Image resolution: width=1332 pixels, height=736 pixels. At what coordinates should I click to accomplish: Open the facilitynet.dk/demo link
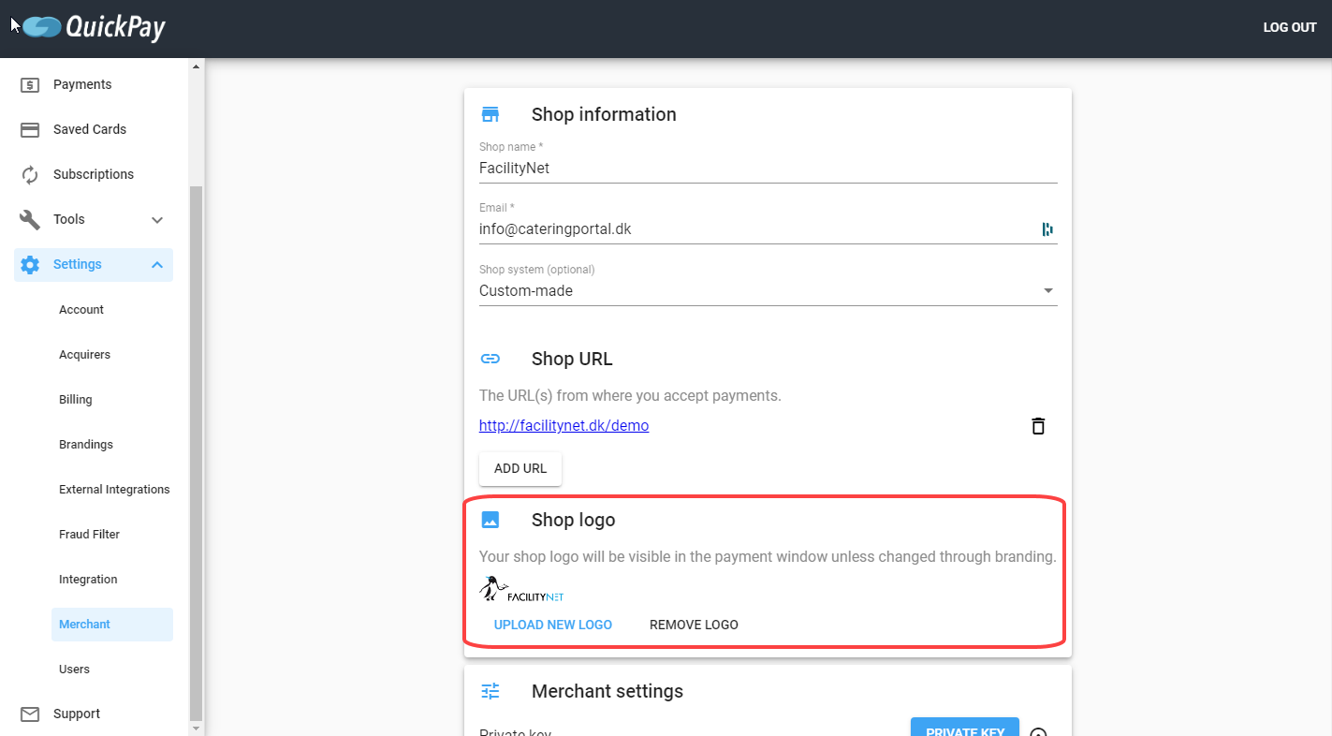coord(564,426)
